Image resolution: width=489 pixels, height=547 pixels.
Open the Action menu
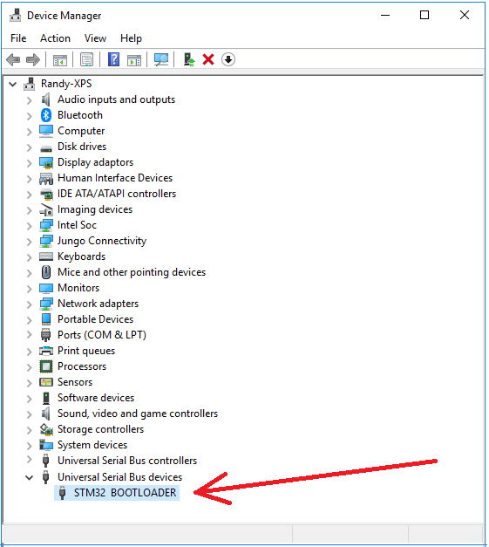tap(55, 38)
